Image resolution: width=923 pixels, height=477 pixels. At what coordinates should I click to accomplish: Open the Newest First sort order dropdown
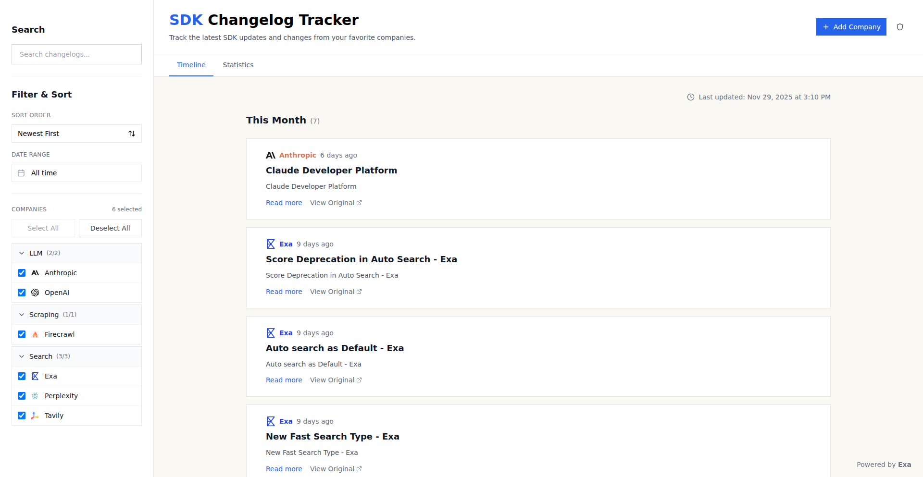click(x=76, y=134)
